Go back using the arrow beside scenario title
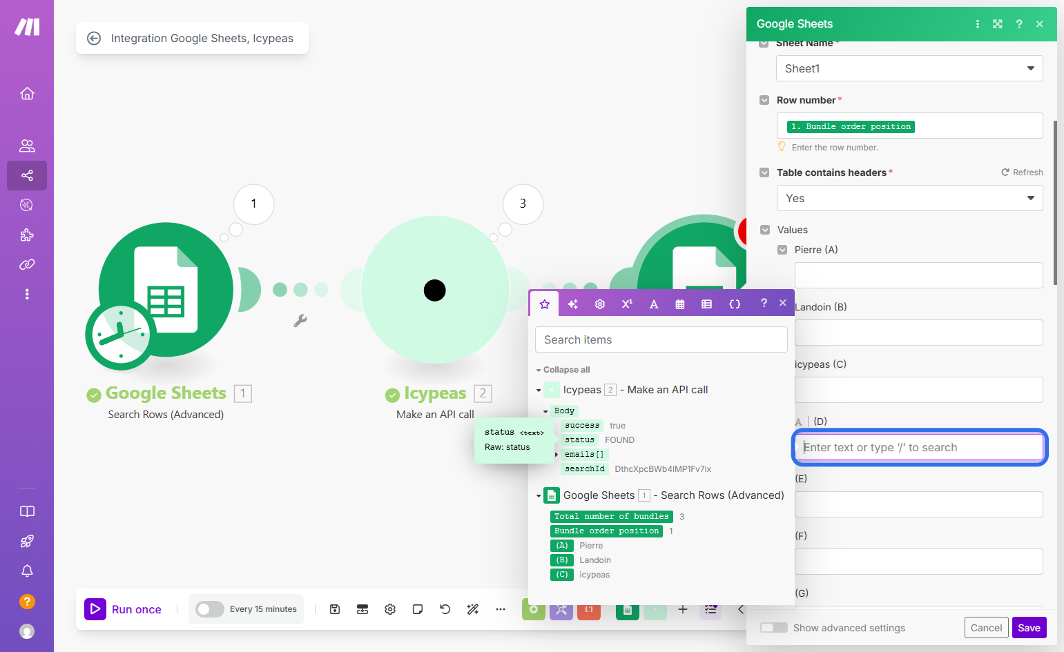 pyautogui.click(x=94, y=38)
